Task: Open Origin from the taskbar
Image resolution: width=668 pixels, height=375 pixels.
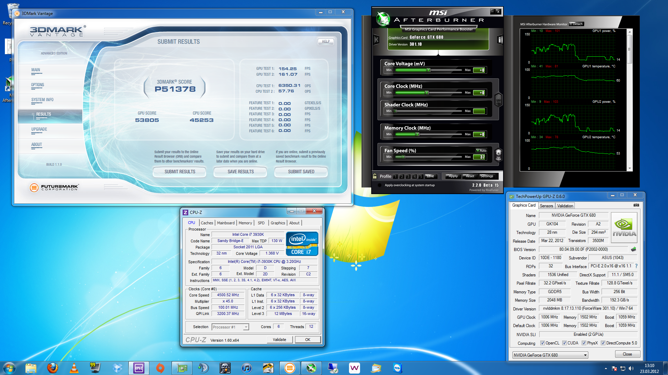Action: (x=160, y=368)
